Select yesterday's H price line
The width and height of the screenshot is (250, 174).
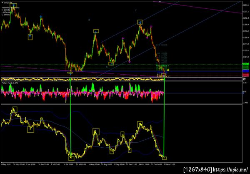[6, 10]
